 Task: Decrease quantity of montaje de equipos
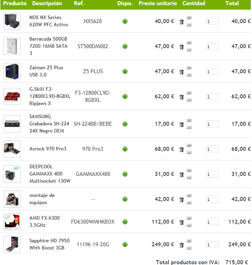pyautogui.click(x=189, y=203)
